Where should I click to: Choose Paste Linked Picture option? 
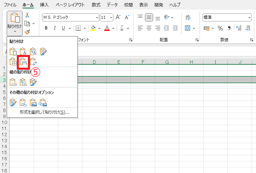[x=43, y=103]
